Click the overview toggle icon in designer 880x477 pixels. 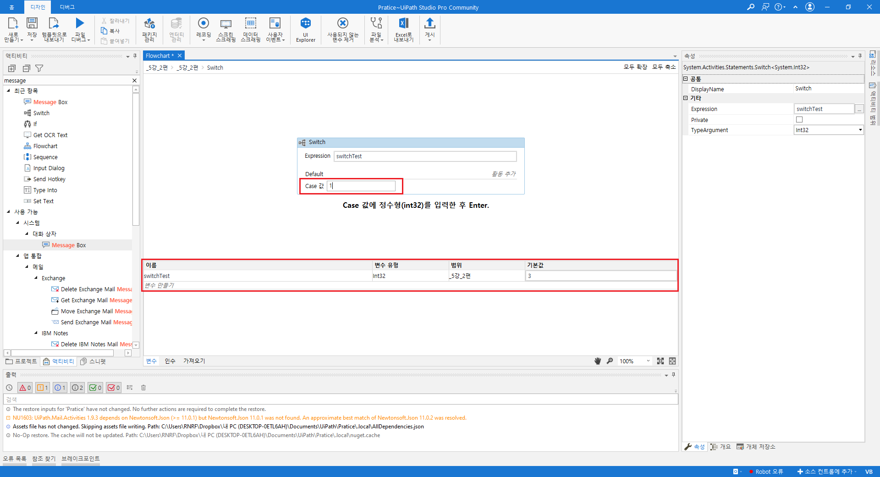point(672,361)
